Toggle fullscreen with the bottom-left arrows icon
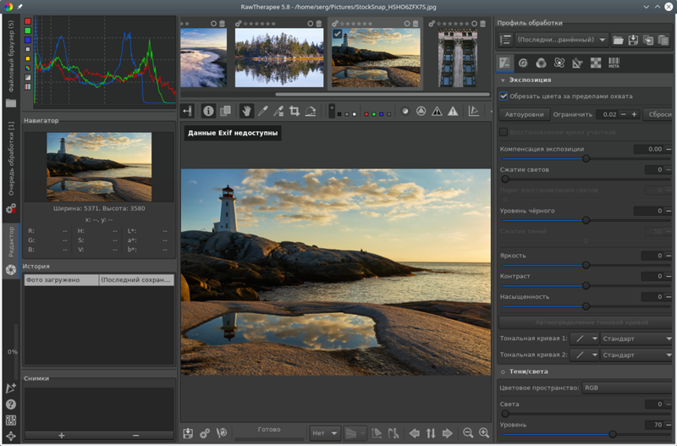 11,436
